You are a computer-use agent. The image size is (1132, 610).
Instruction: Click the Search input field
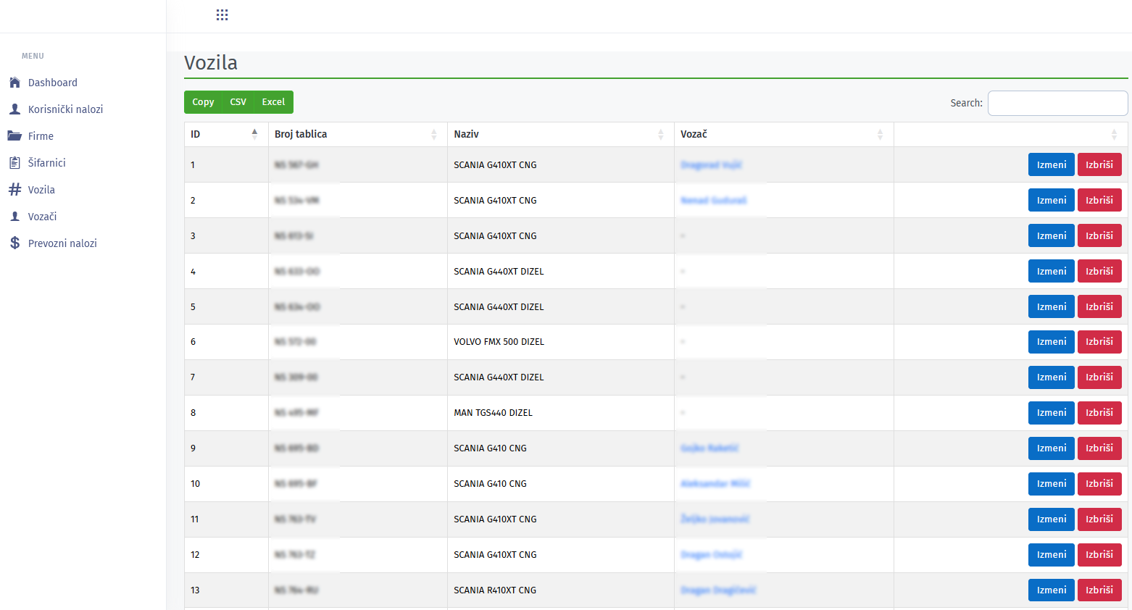(1057, 103)
